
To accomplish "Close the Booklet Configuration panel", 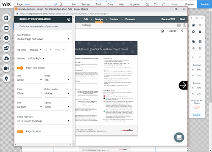I will click(69, 19).
